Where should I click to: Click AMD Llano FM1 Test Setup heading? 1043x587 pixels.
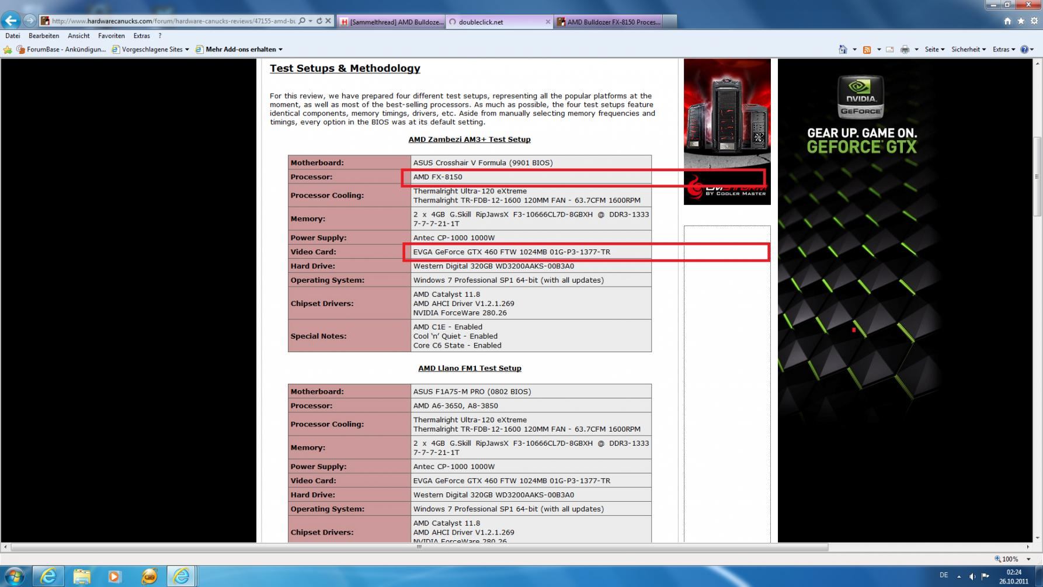(470, 369)
